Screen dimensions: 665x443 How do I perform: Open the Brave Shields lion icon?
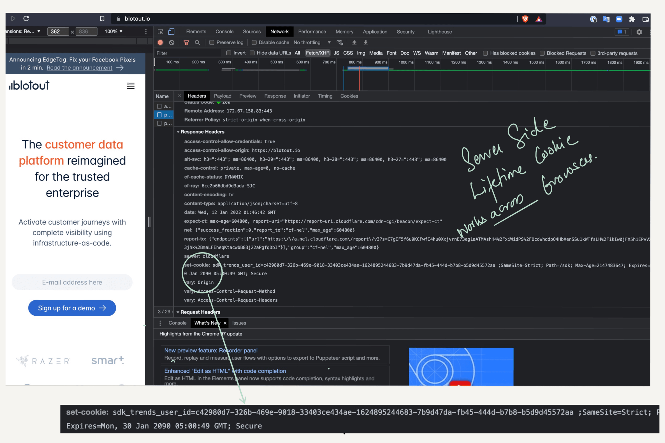click(525, 19)
